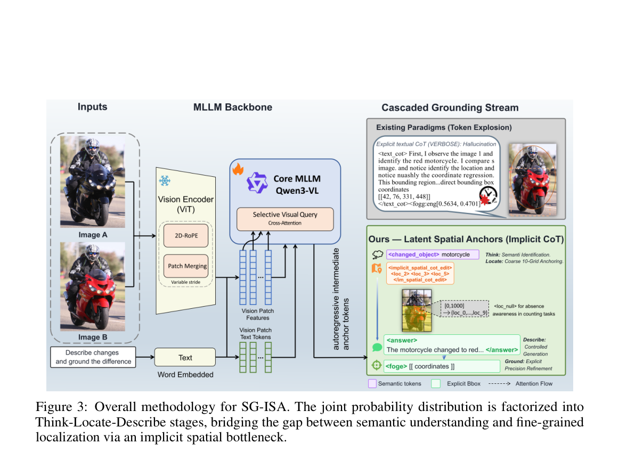619x452 pixels.
Task: Click the purple Semantic tokens legend swatch
Action: click(x=372, y=384)
